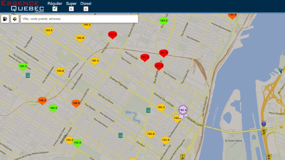Open the EssenceQuebec.com logo link
Viewport: 285px width, 160px height.
(x=23, y=6)
